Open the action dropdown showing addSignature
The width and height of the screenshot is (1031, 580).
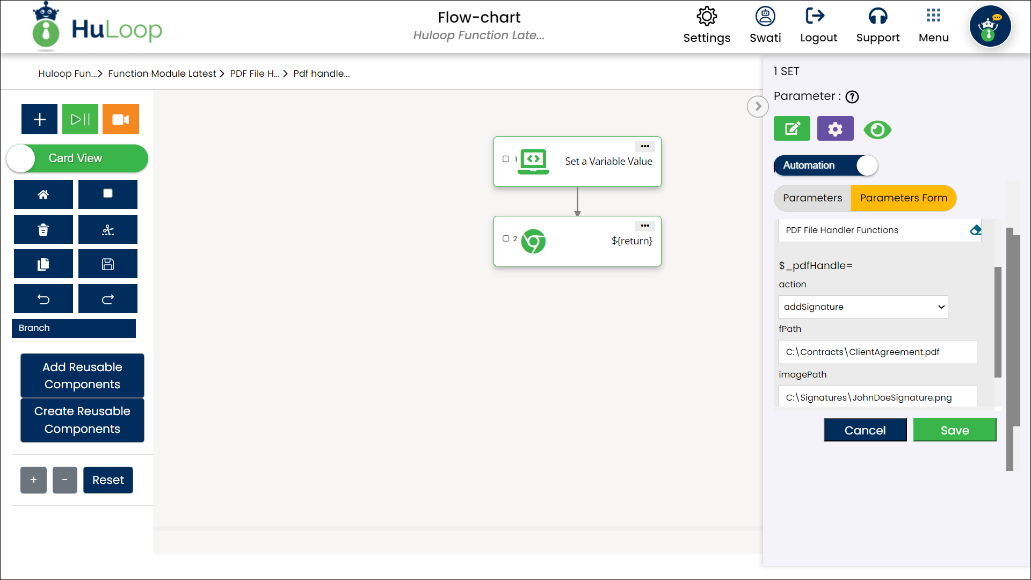pos(863,307)
